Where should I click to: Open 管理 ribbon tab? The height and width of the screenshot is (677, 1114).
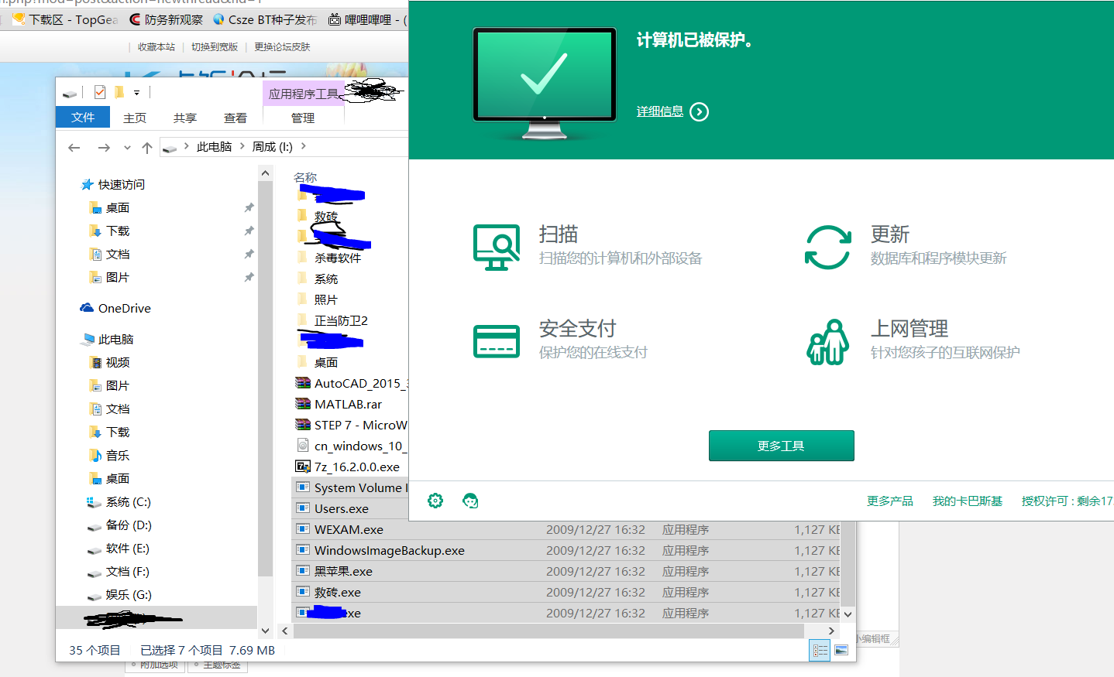(x=303, y=118)
